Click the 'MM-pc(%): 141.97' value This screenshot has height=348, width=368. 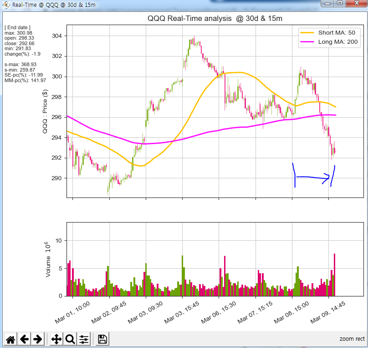26,80
